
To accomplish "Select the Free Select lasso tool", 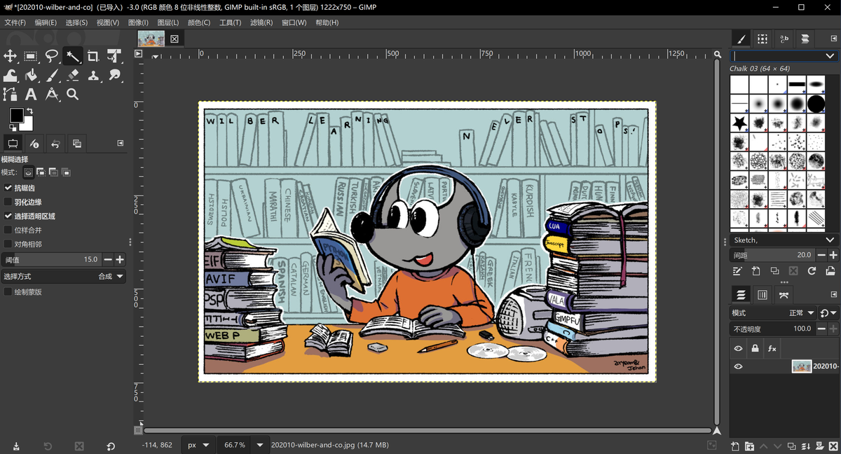I will click(51, 56).
